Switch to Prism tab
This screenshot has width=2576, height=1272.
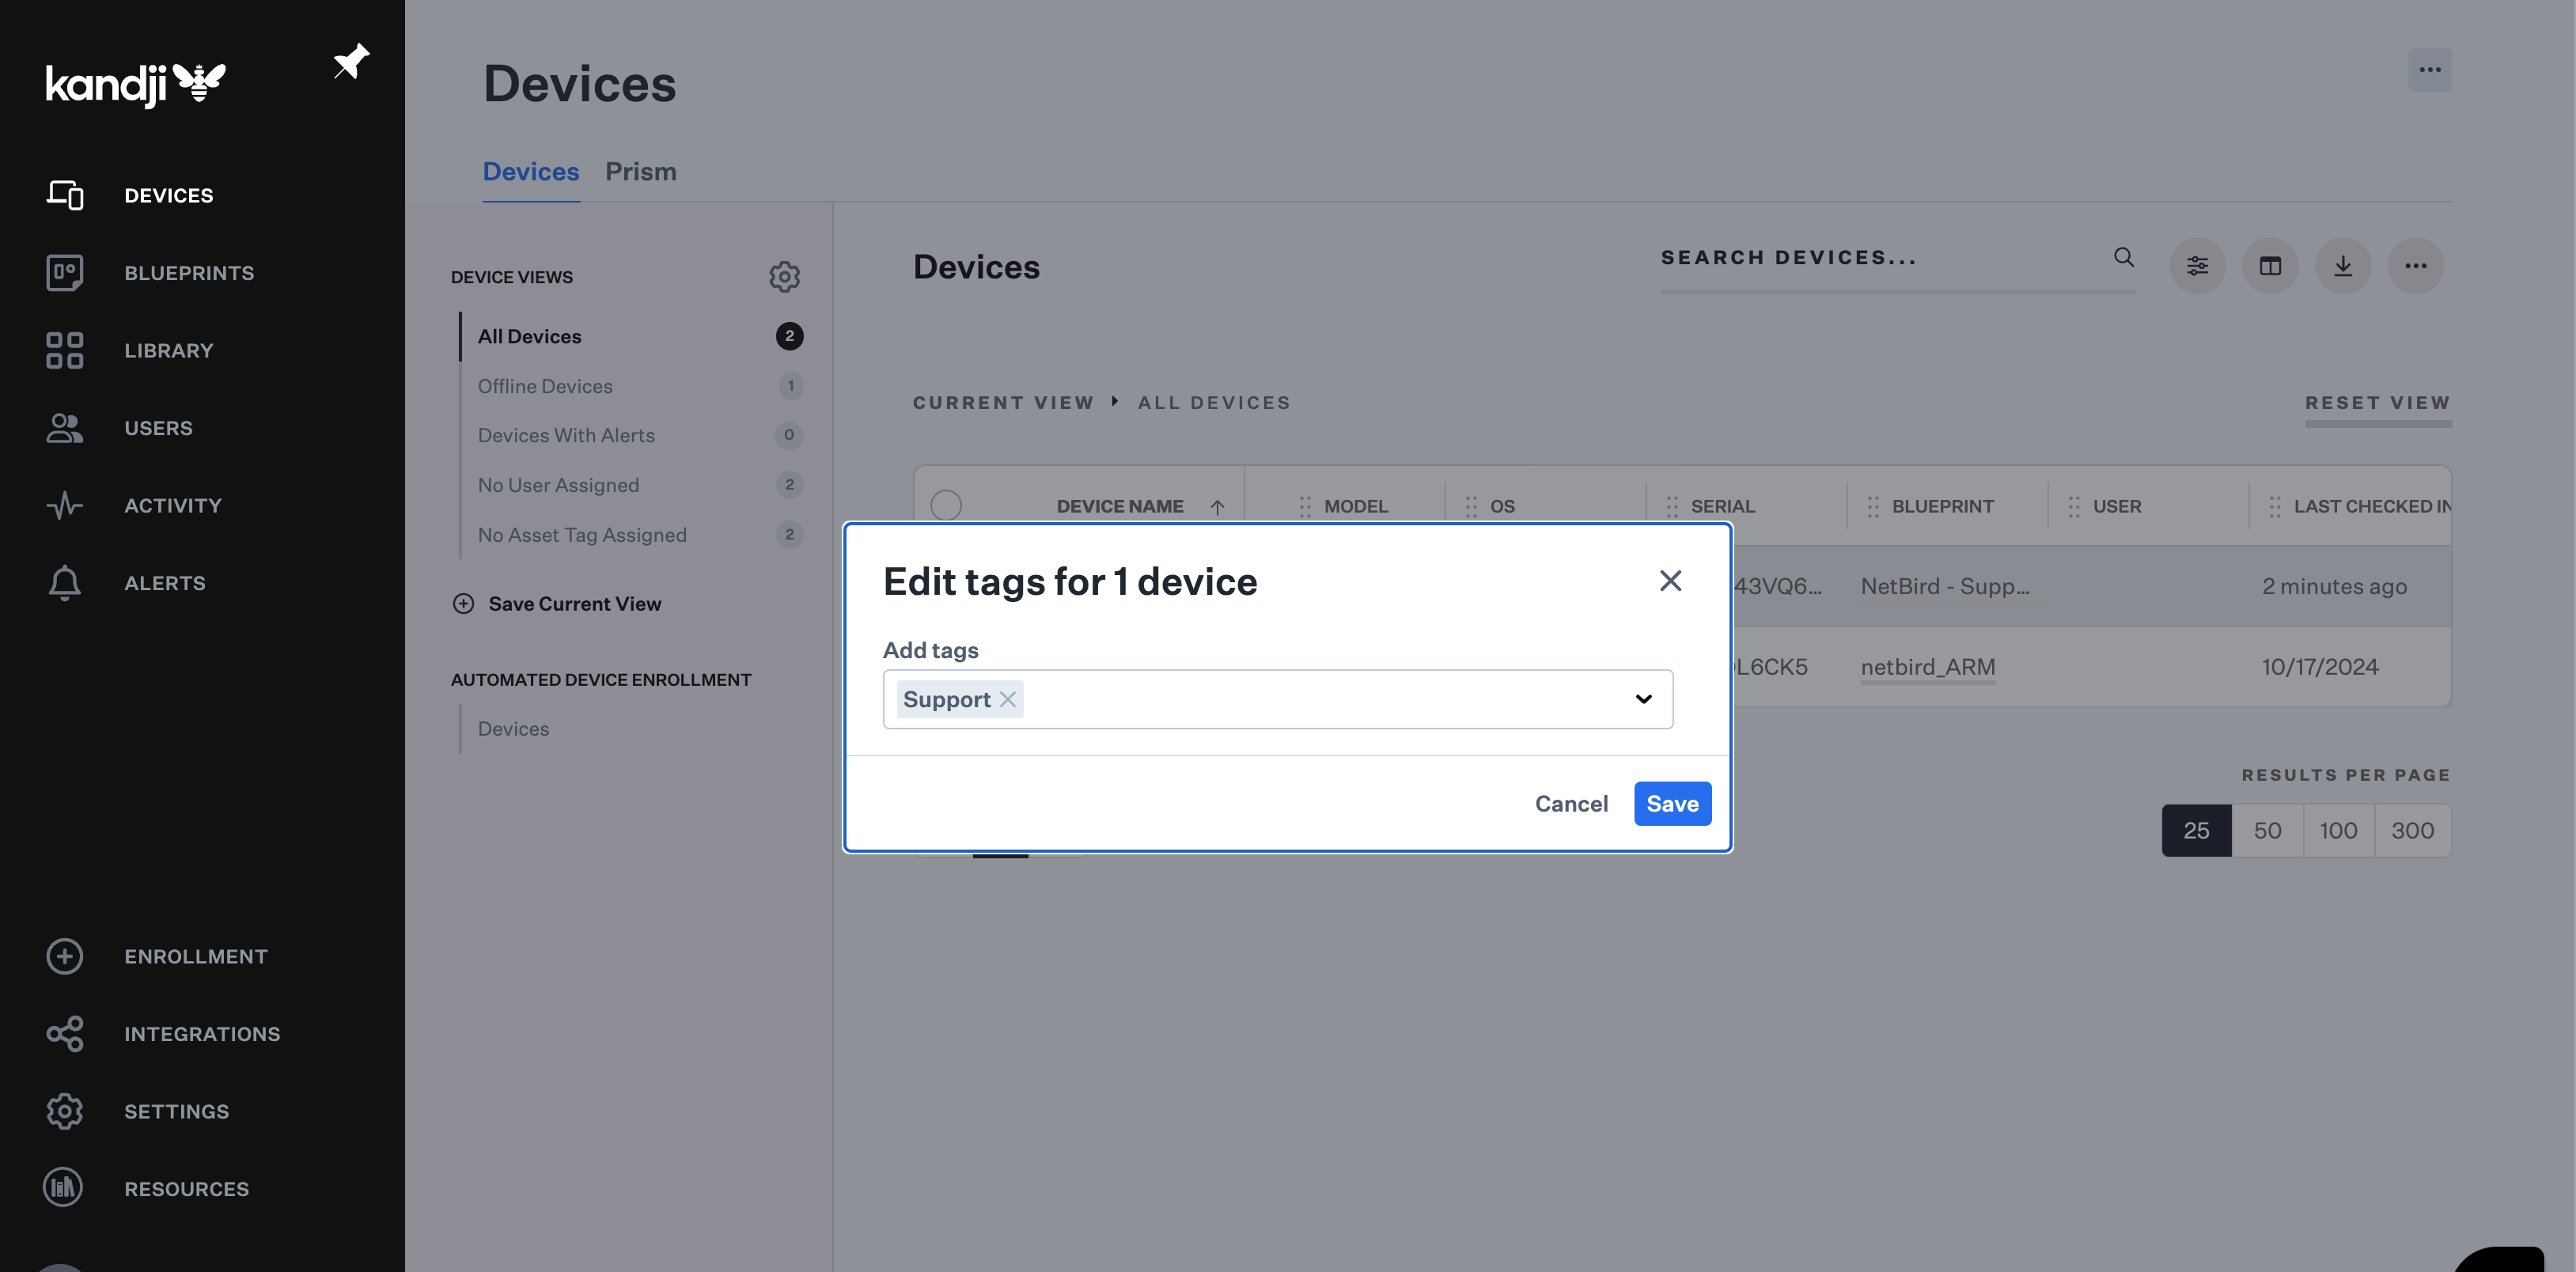tap(641, 171)
